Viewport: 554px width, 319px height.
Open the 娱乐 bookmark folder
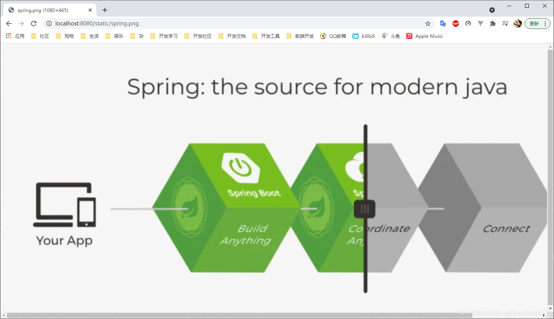tap(114, 36)
